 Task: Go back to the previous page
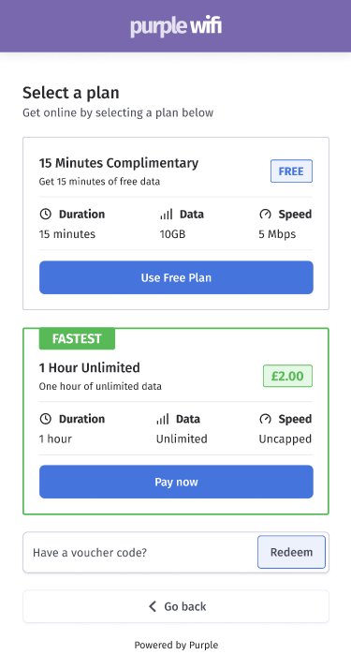pyautogui.click(x=176, y=606)
